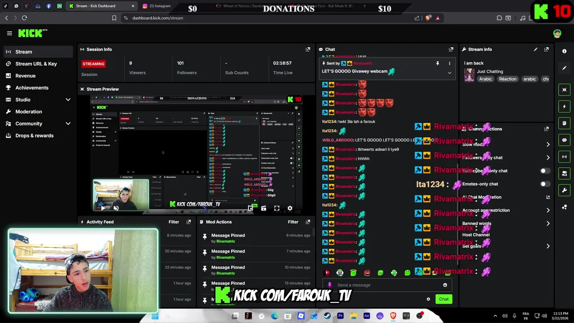Open Account age restriction arrow
The height and width of the screenshot is (323, 574).
[548, 210]
